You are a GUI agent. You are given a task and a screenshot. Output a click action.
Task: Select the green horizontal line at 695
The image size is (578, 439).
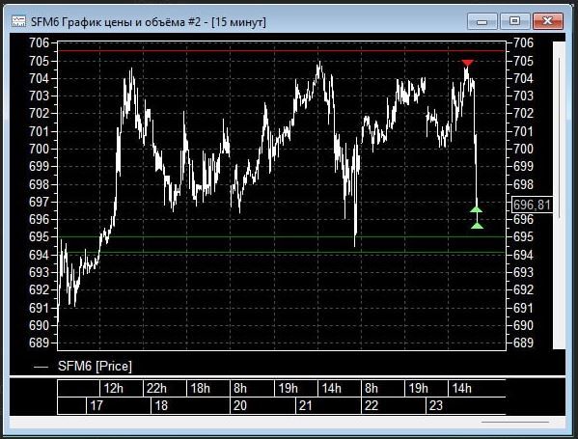click(281, 236)
